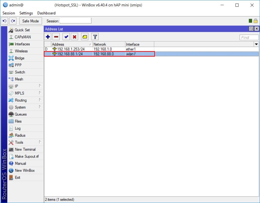The height and width of the screenshot is (203, 260).
Task: Open Quick Set in sidebar
Action: pos(26,30)
